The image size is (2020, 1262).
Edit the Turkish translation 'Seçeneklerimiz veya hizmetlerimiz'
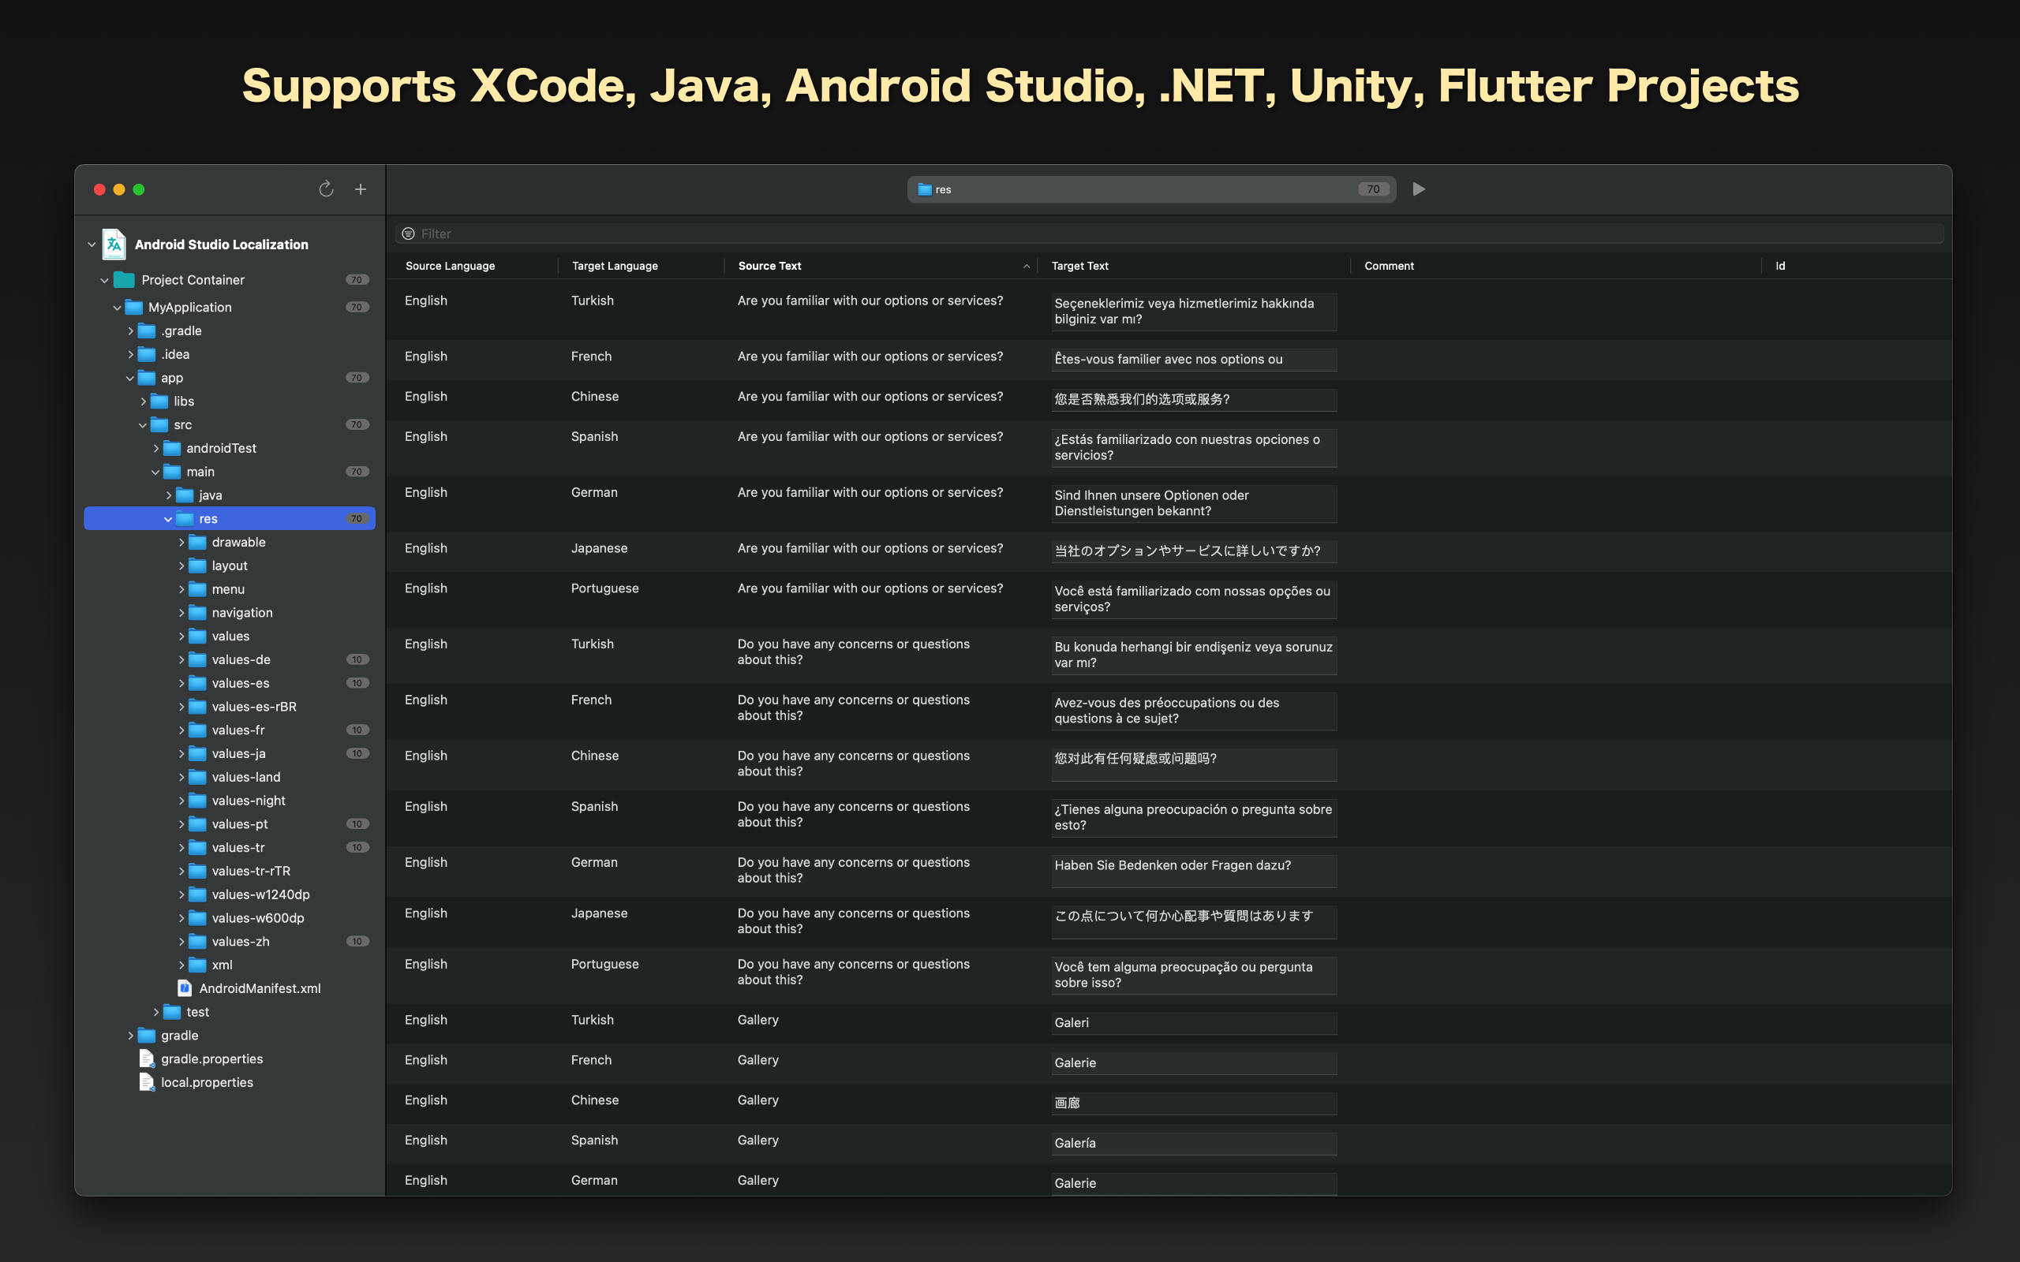click(1194, 312)
